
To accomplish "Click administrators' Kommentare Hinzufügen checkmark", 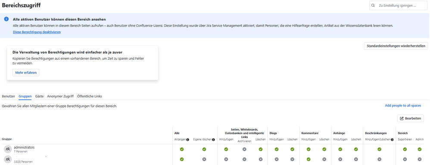I will pos(308,149).
